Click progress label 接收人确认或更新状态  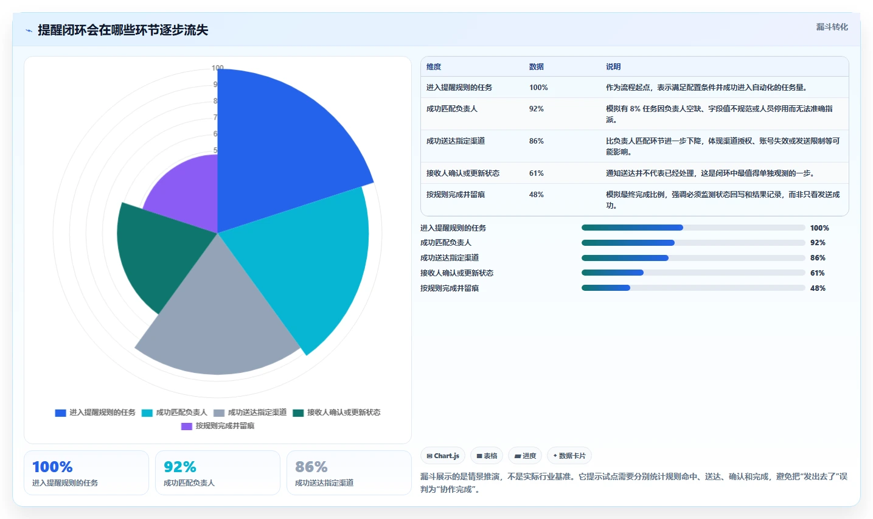pos(457,273)
